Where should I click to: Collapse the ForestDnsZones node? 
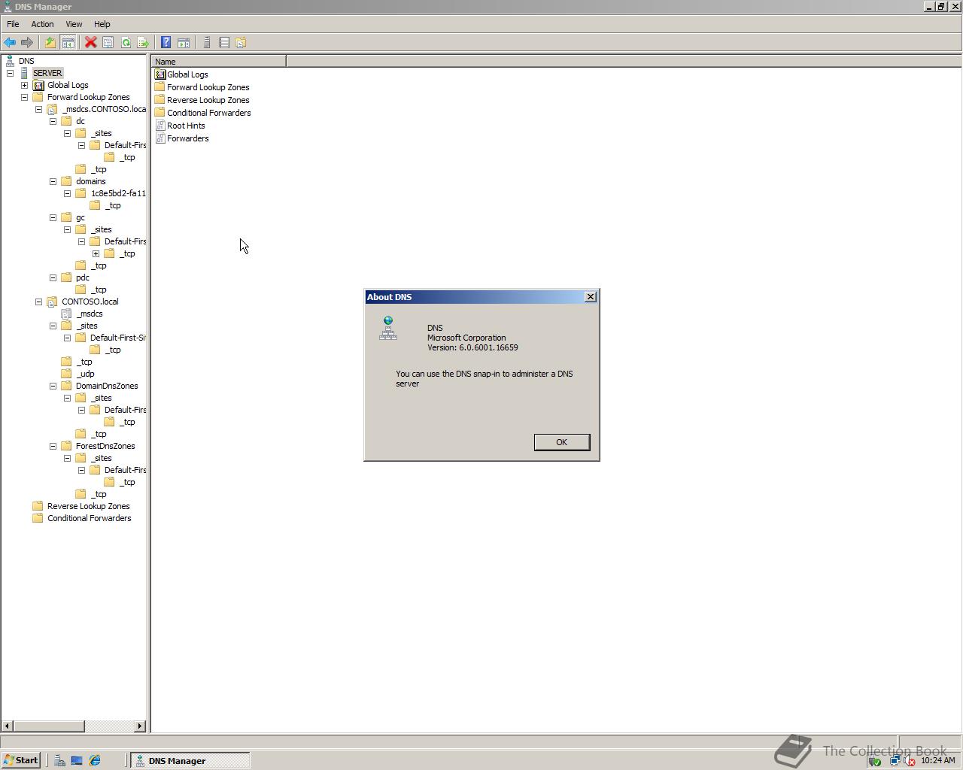pyautogui.click(x=53, y=446)
